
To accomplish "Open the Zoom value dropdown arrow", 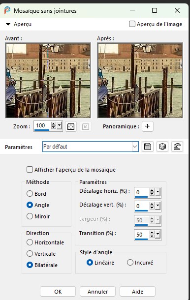I will point(60,126).
